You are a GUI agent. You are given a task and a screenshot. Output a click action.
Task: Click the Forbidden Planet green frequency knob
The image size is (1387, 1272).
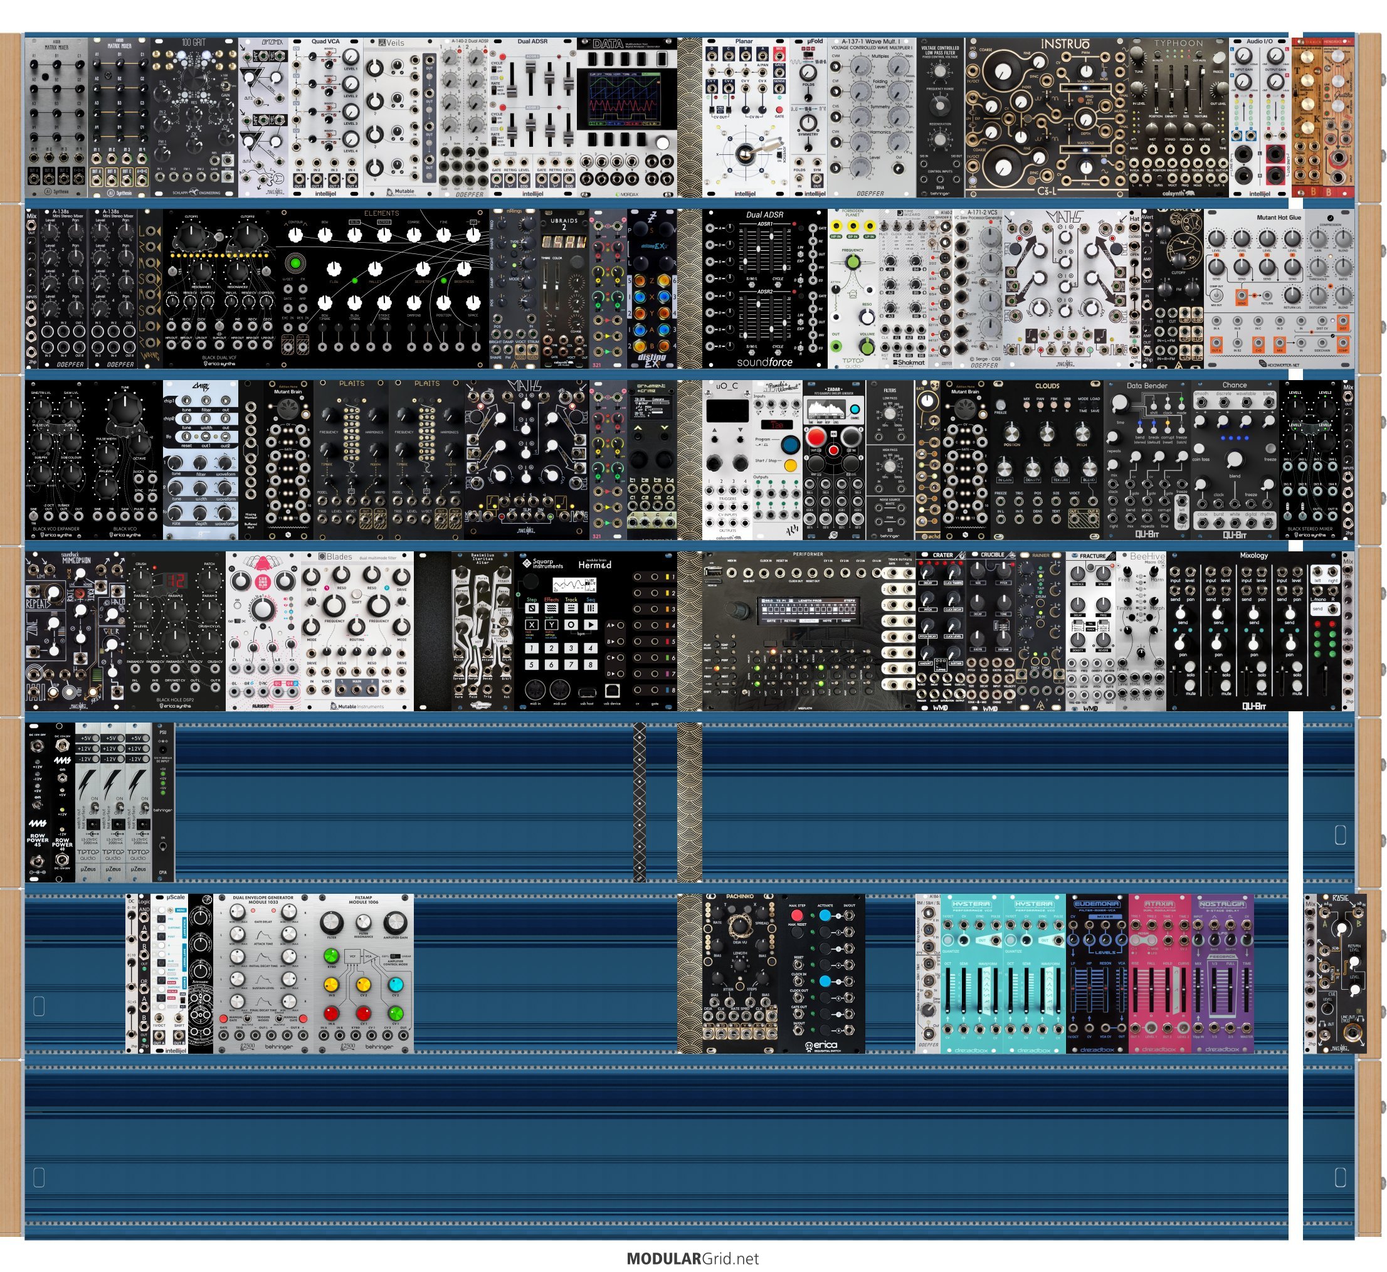click(852, 262)
